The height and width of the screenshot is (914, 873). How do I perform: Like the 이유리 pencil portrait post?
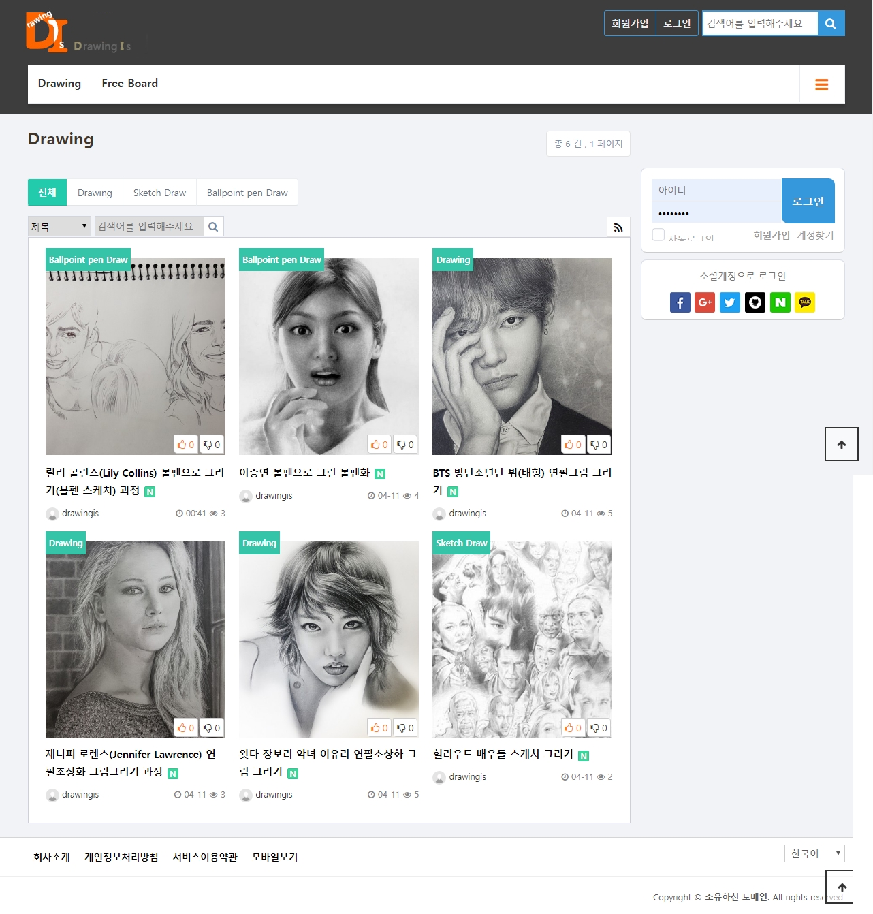[379, 728]
